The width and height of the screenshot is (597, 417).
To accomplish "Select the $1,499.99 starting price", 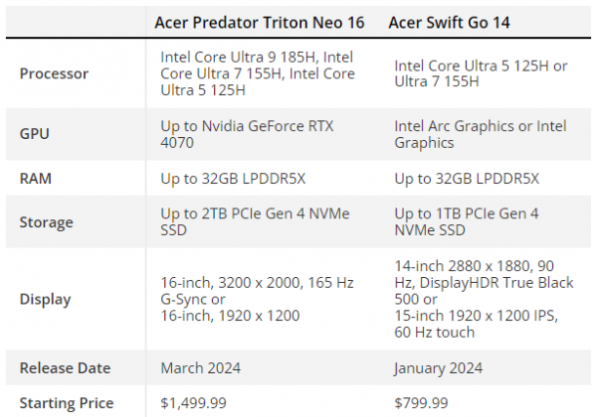I will pyautogui.click(x=193, y=402).
